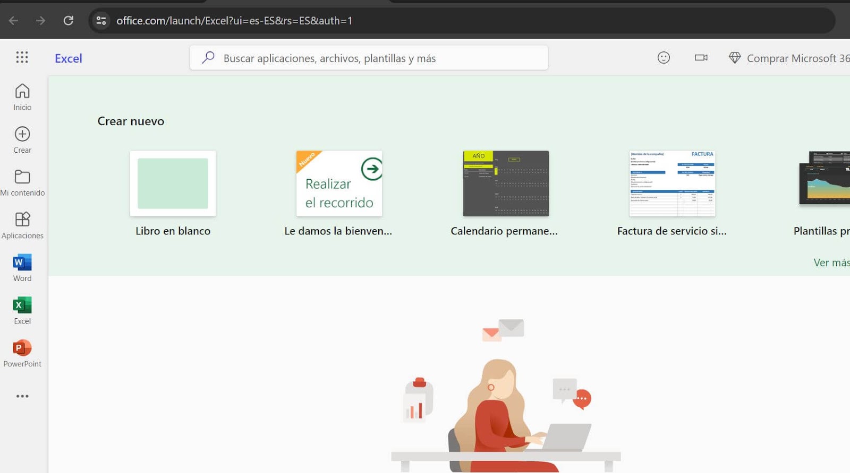This screenshot has height=473, width=850.
Task: Open Aplicaciones in the sidebar
Action: pyautogui.click(x=22, y=225)
